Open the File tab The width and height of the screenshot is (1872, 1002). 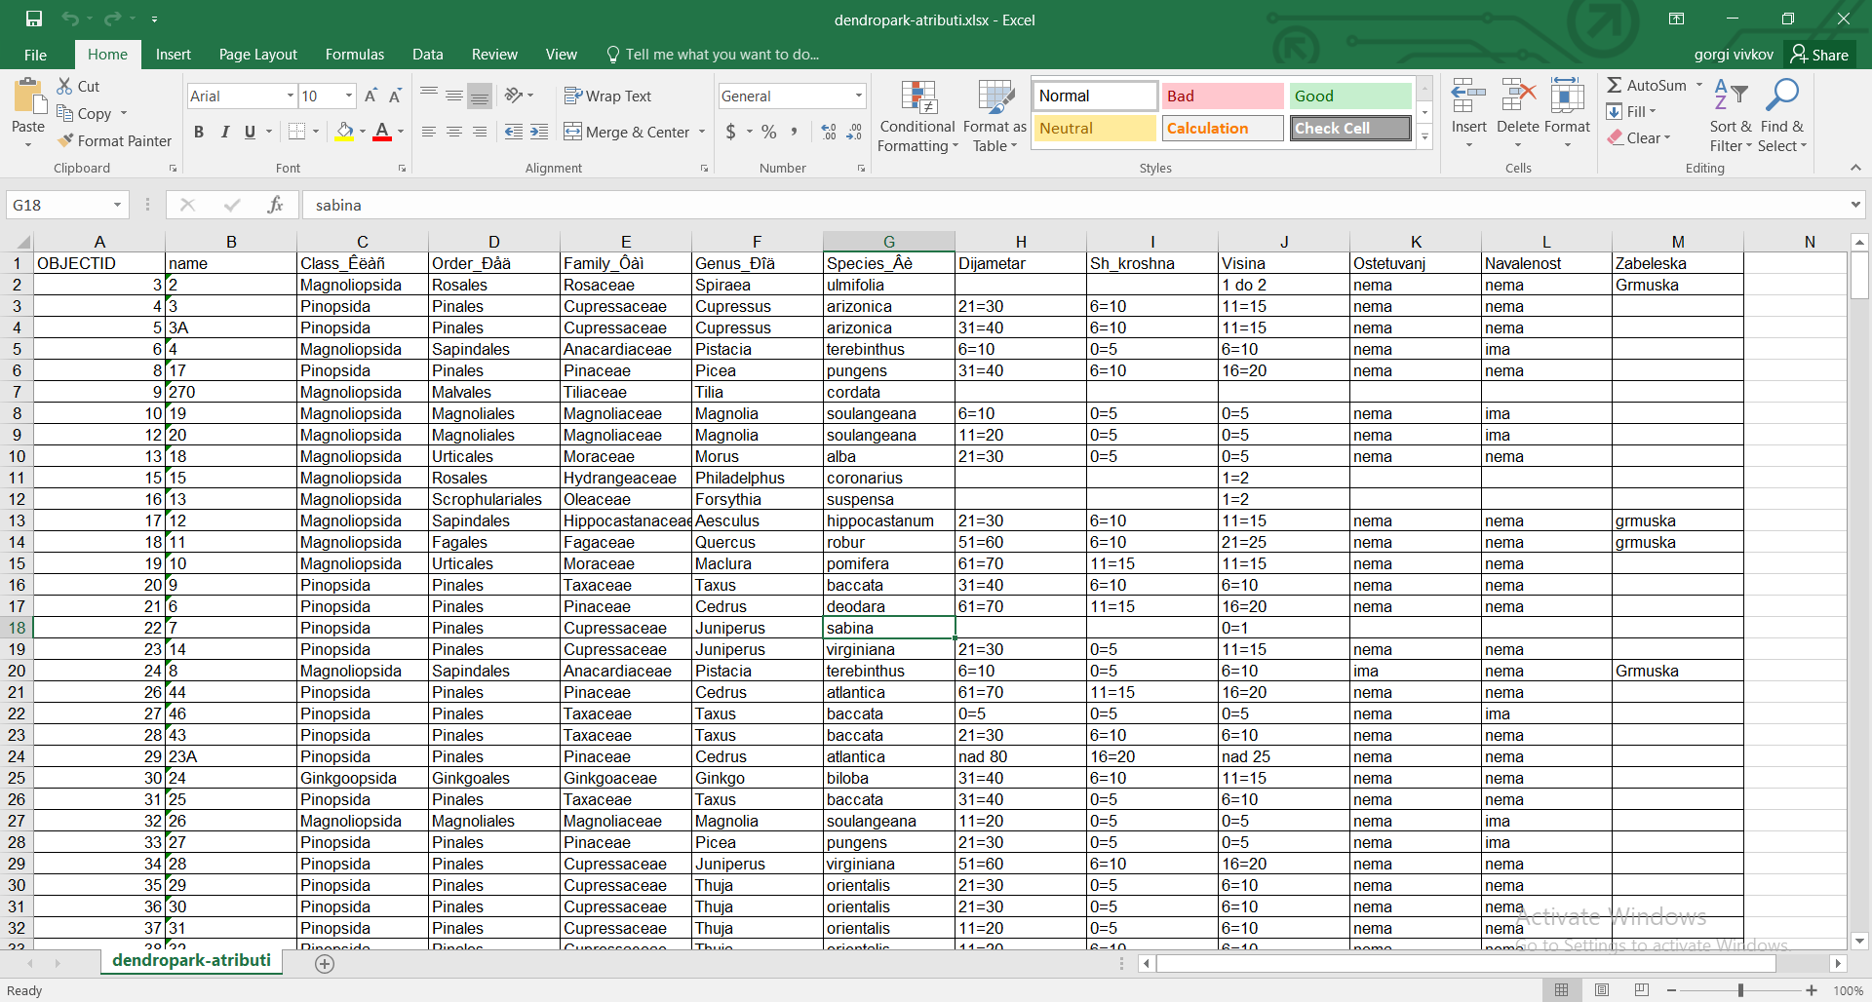(35, 55)
